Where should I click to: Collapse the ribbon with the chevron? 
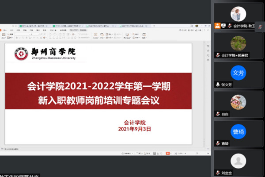pos(208,30)
